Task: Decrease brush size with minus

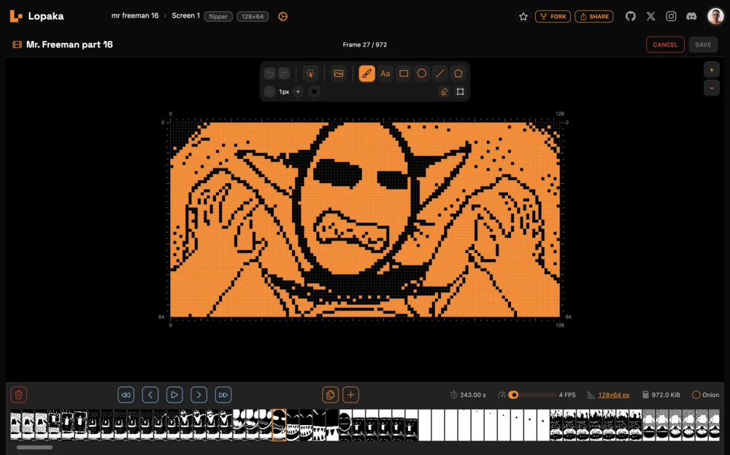Action: tap(269, 92)
